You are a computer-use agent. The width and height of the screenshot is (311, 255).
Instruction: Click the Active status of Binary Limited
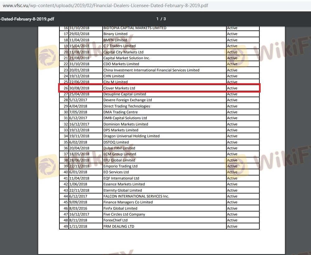(232, 34)
